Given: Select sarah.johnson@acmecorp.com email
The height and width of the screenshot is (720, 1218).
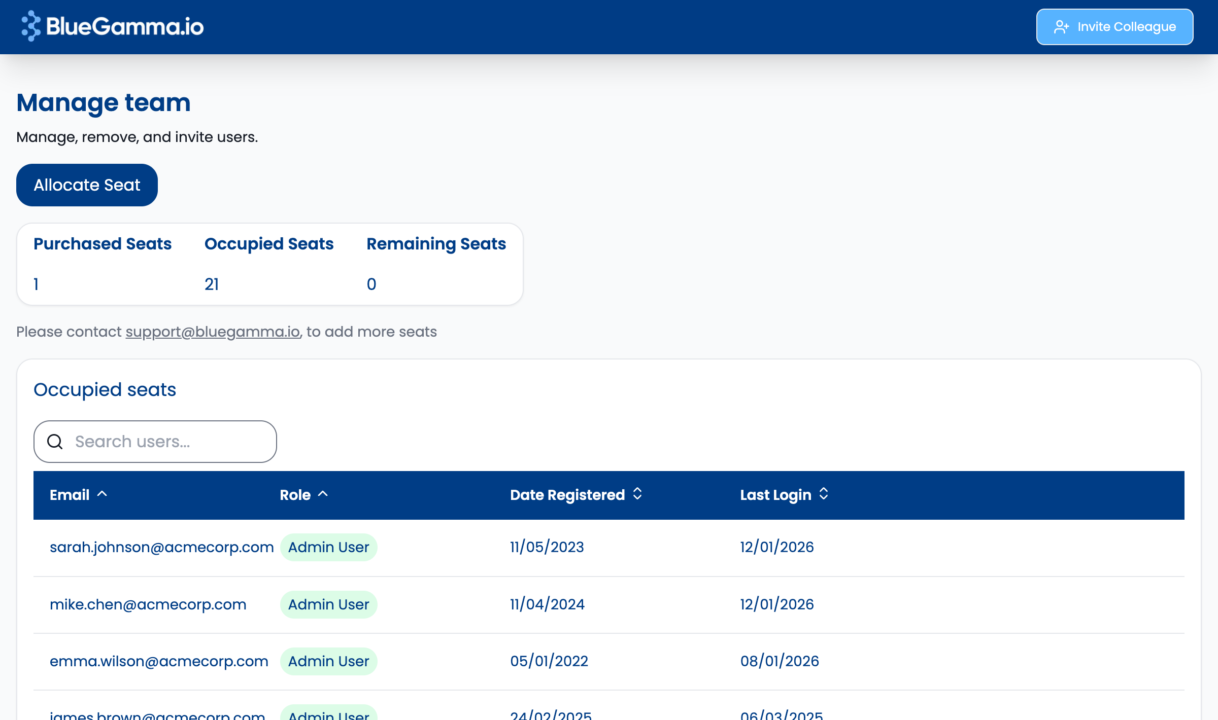Looking at the screenshot, I should 162,547.
